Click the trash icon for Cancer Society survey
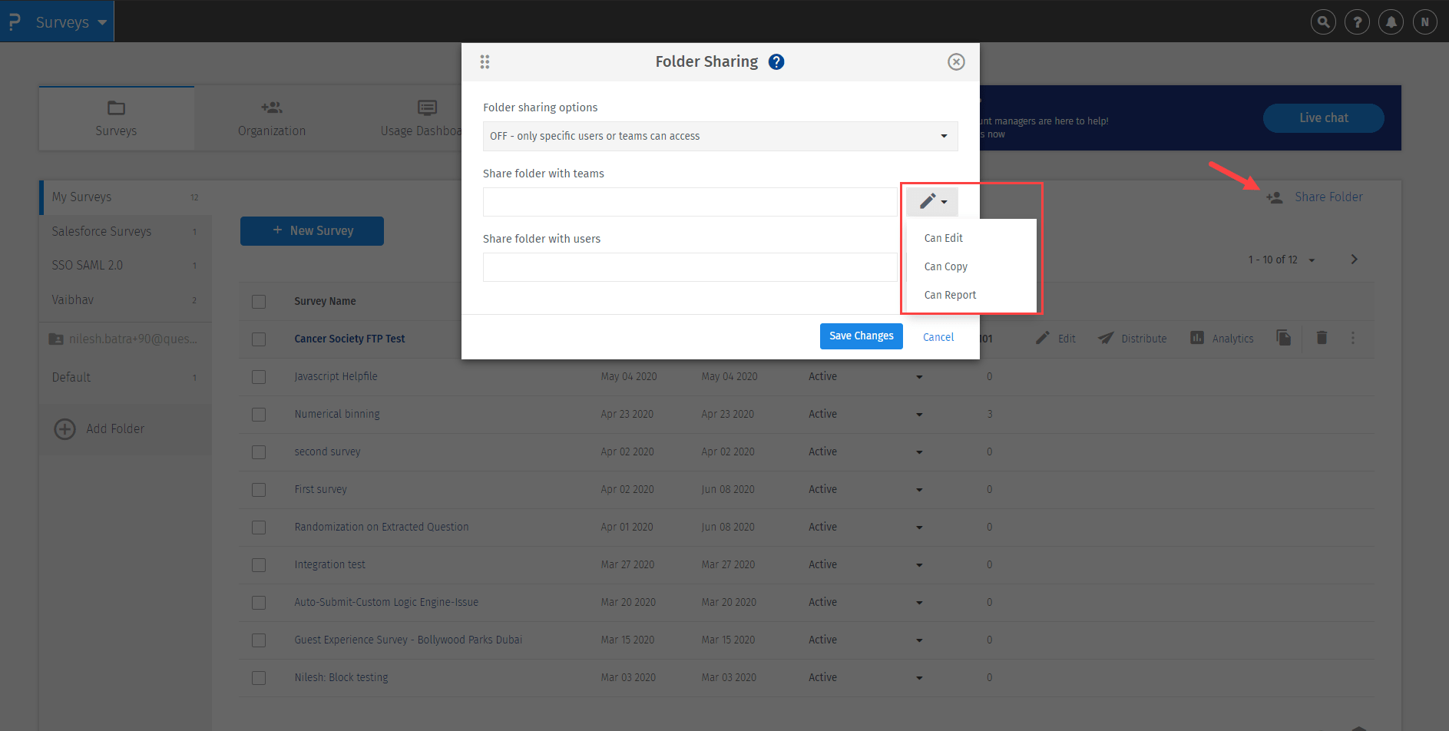 coord(1322,338)
